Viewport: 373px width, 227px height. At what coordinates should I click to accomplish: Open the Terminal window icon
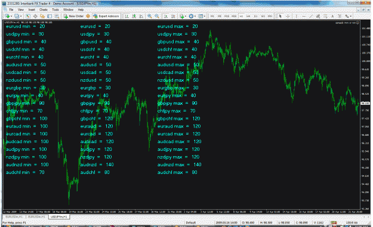[50, 16]
